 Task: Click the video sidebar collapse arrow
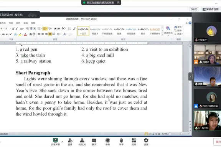click(x=190, y=76)
